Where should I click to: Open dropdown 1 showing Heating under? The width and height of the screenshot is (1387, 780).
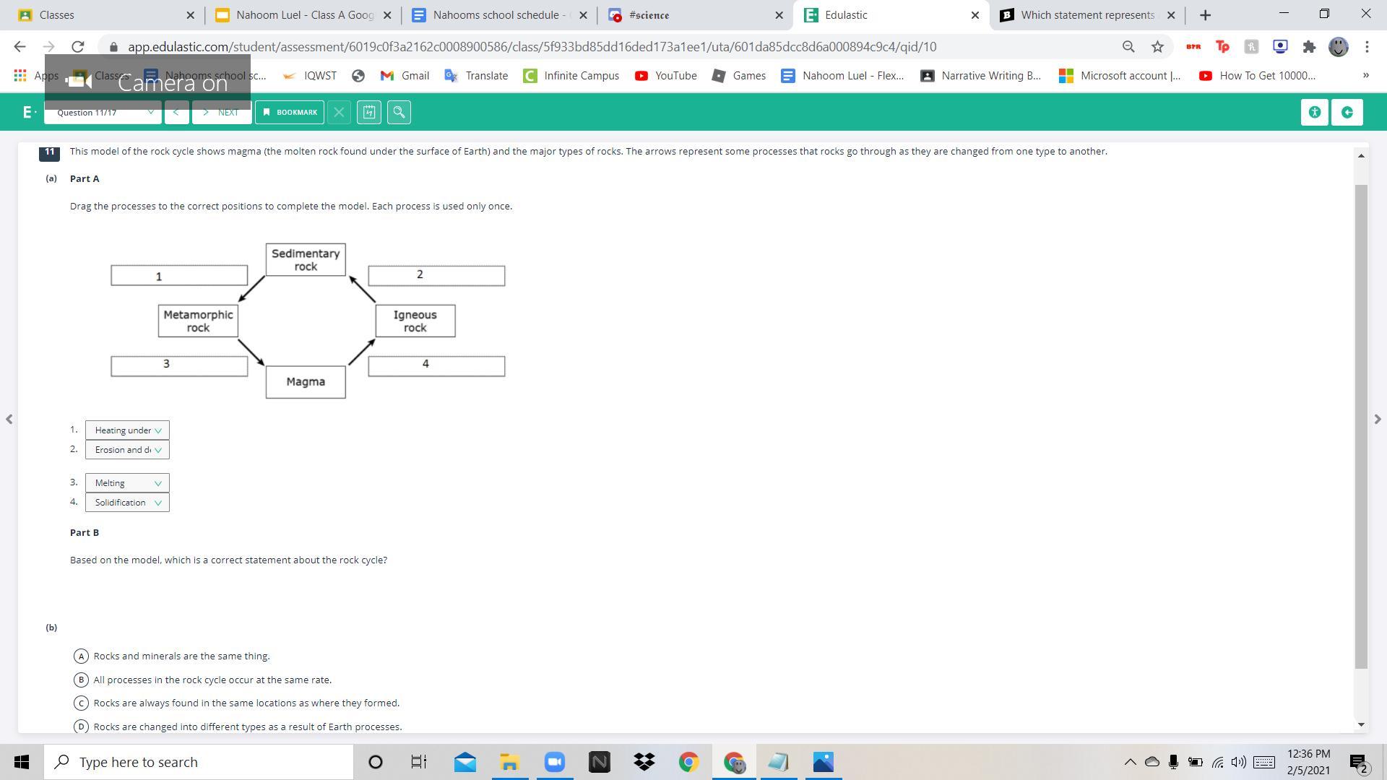[x=127, y=430]
